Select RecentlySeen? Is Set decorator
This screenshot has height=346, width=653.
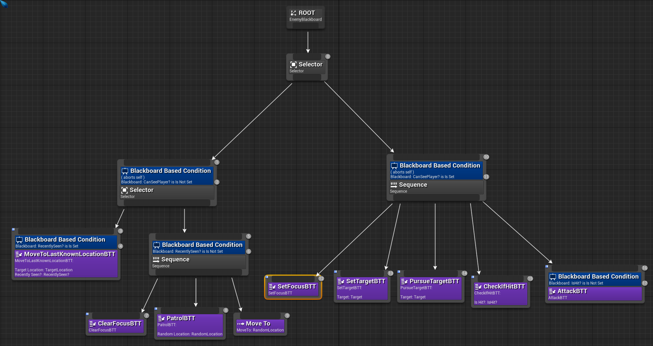[66, 242]
